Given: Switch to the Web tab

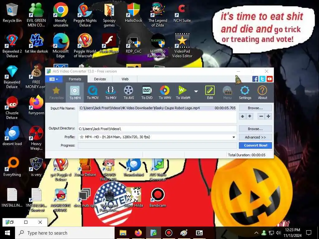Looking at the screenshot, I should pyautogui.click(x=125, y=79).
